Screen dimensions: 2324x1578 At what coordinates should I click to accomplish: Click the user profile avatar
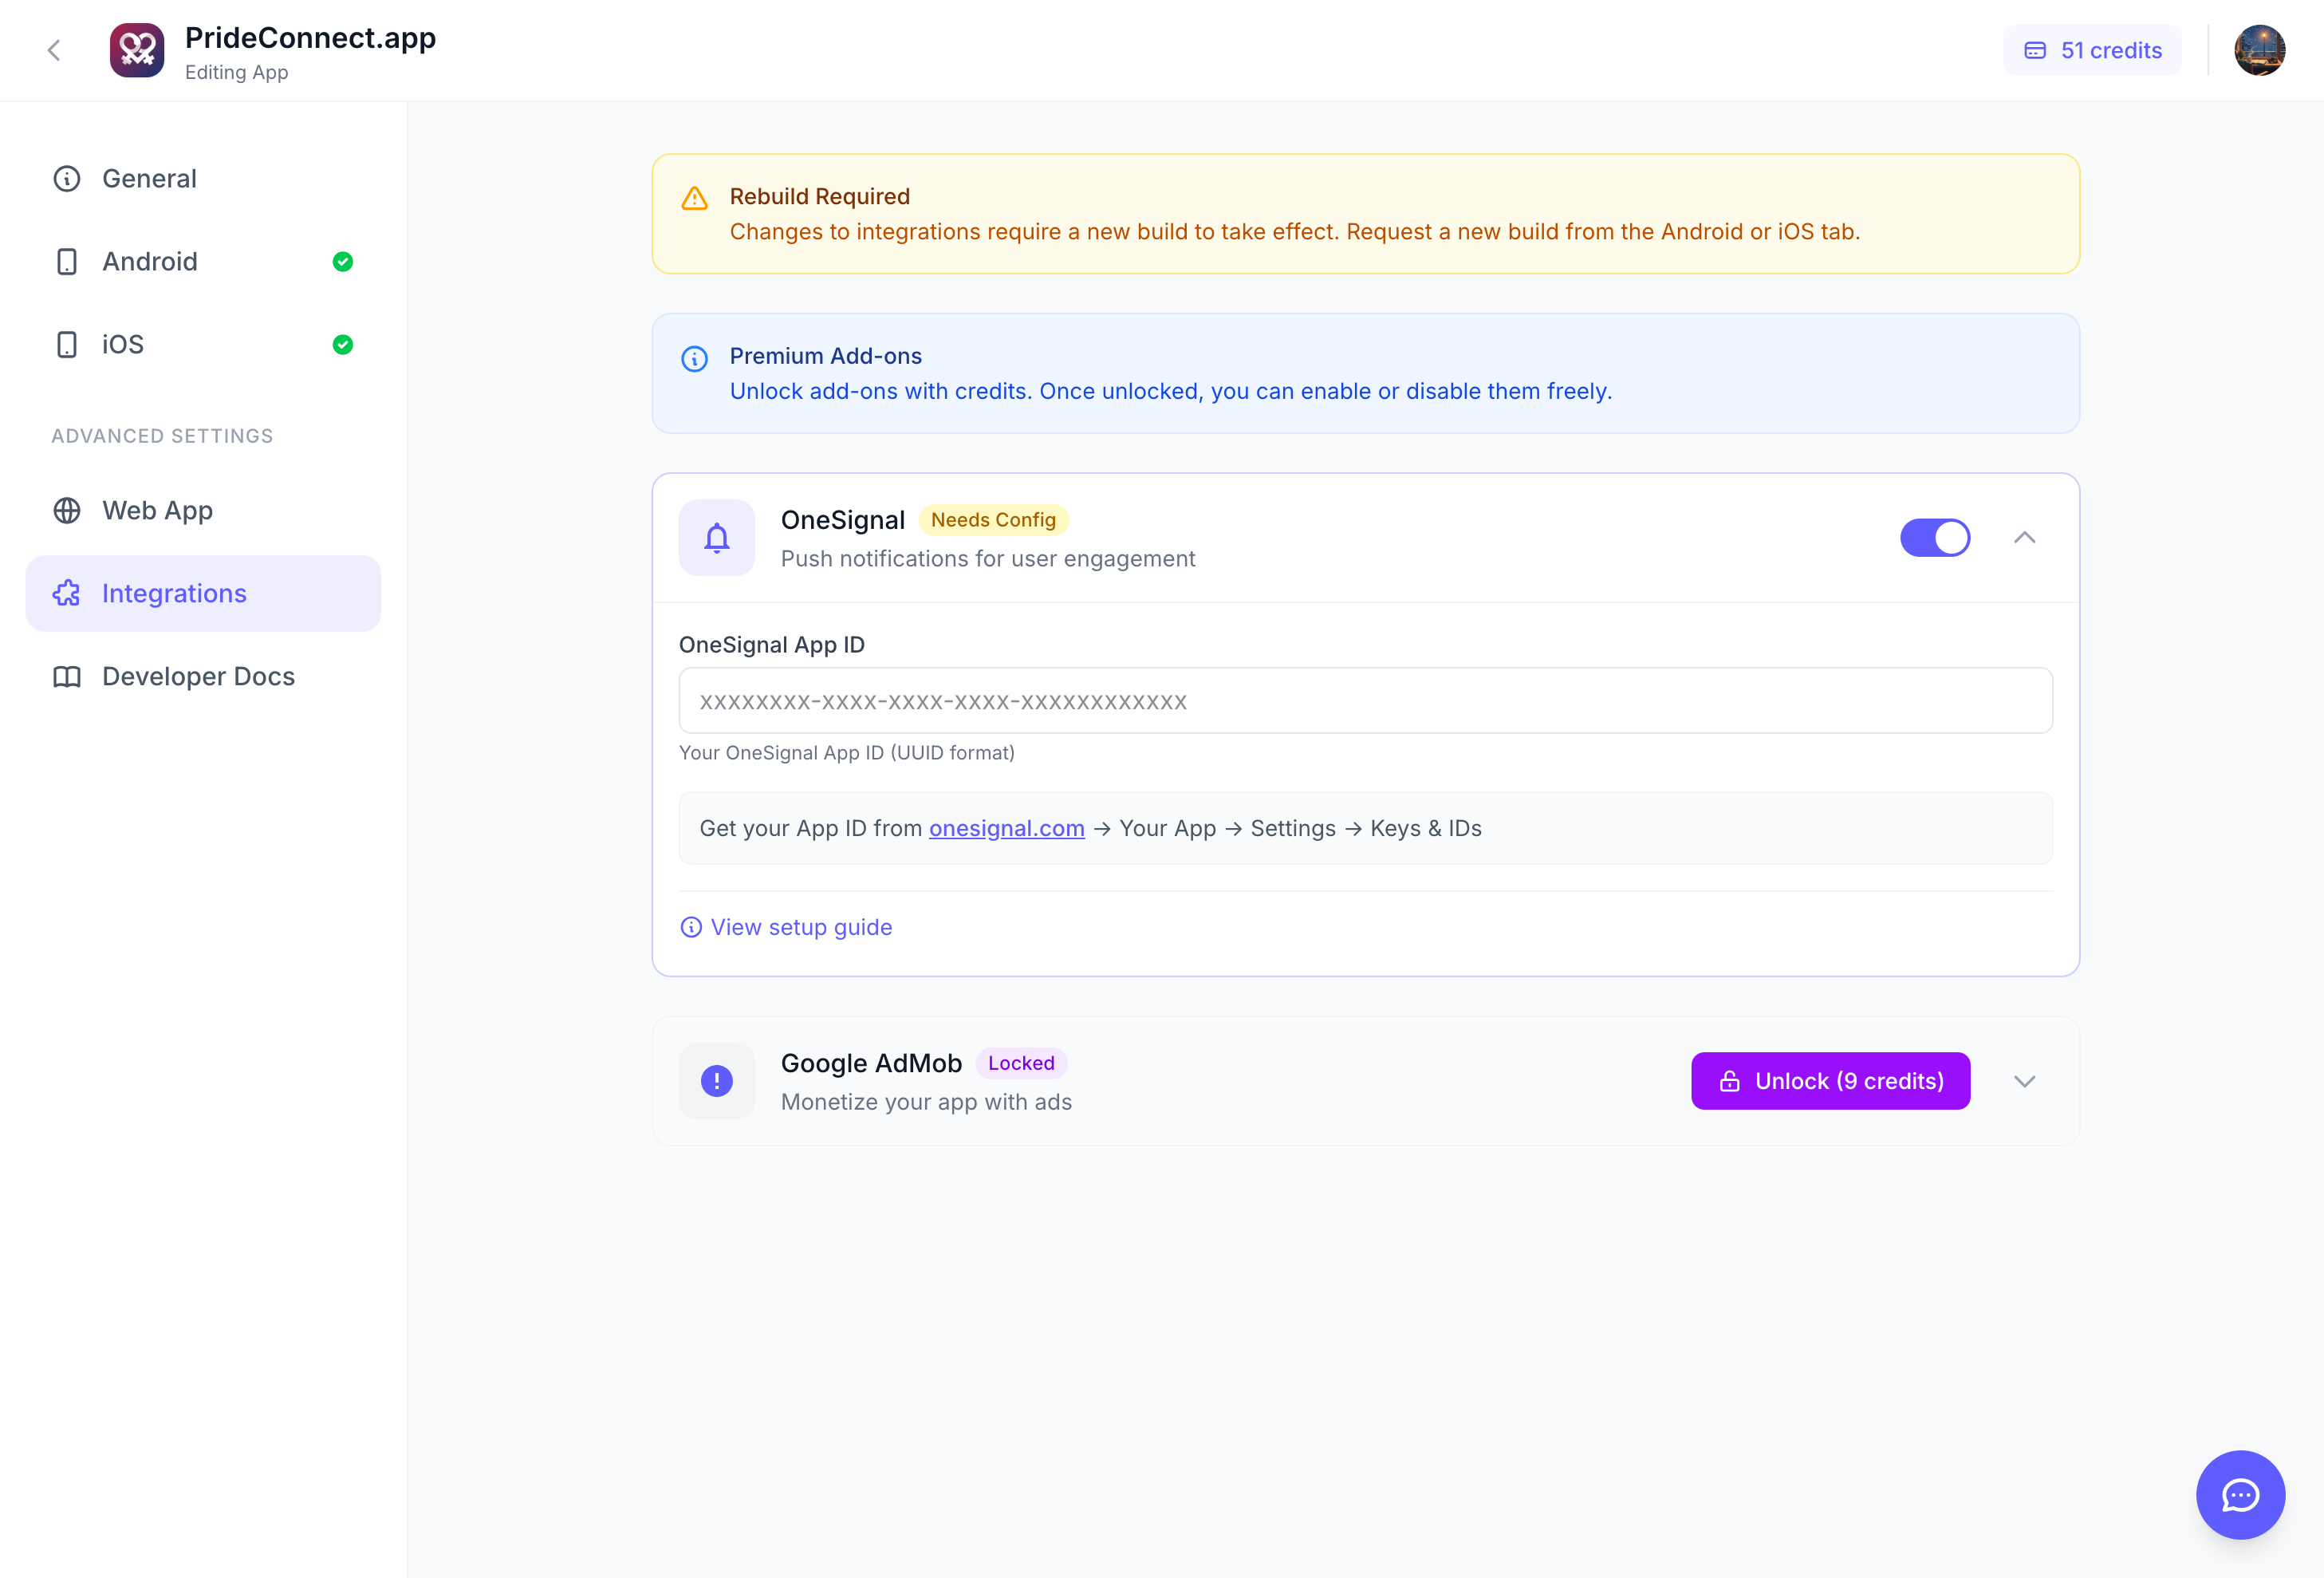pyautogui.click(x=2259, y=50)
